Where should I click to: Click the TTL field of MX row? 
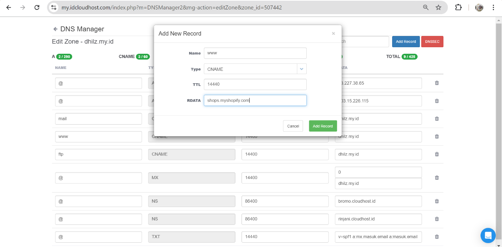285,178
